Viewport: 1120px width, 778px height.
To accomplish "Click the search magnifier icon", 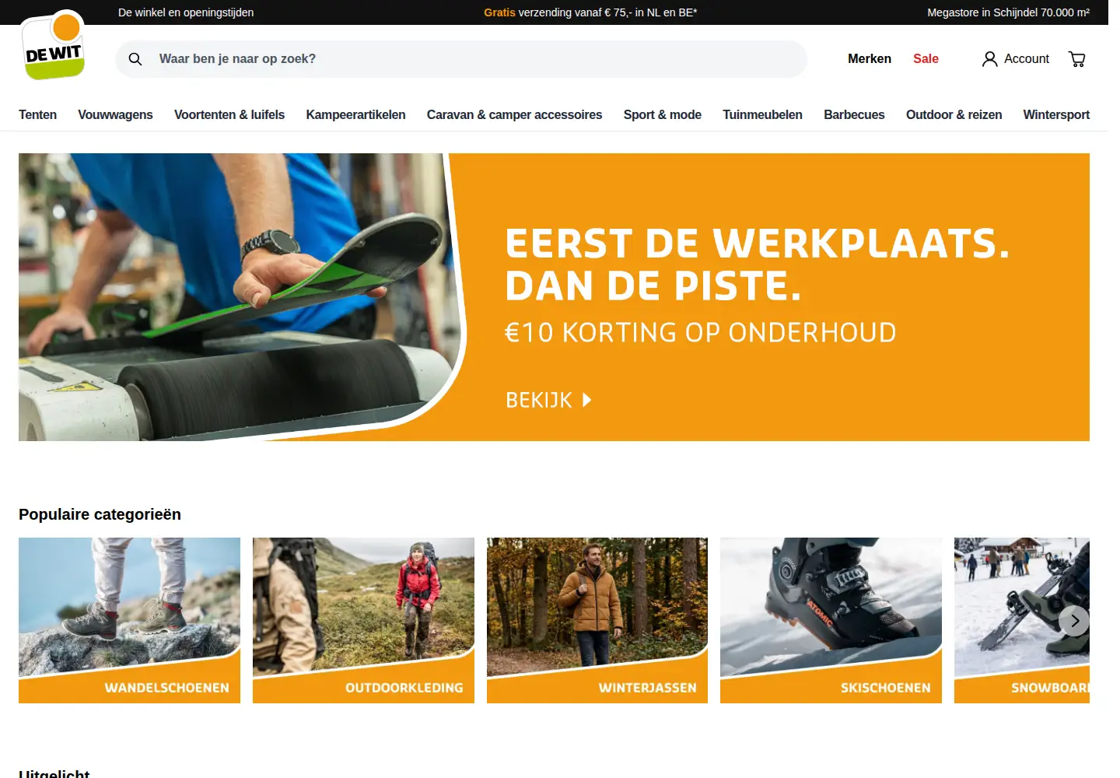I will (x=135, y=59).
